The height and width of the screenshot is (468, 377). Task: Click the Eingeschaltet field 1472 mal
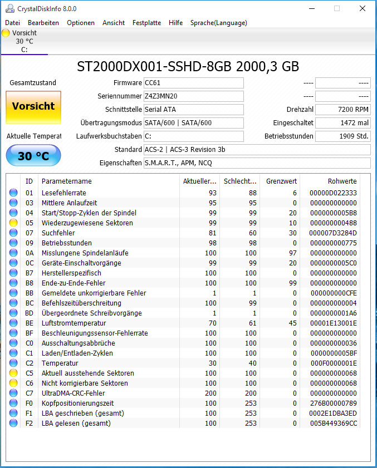(343, 122)
